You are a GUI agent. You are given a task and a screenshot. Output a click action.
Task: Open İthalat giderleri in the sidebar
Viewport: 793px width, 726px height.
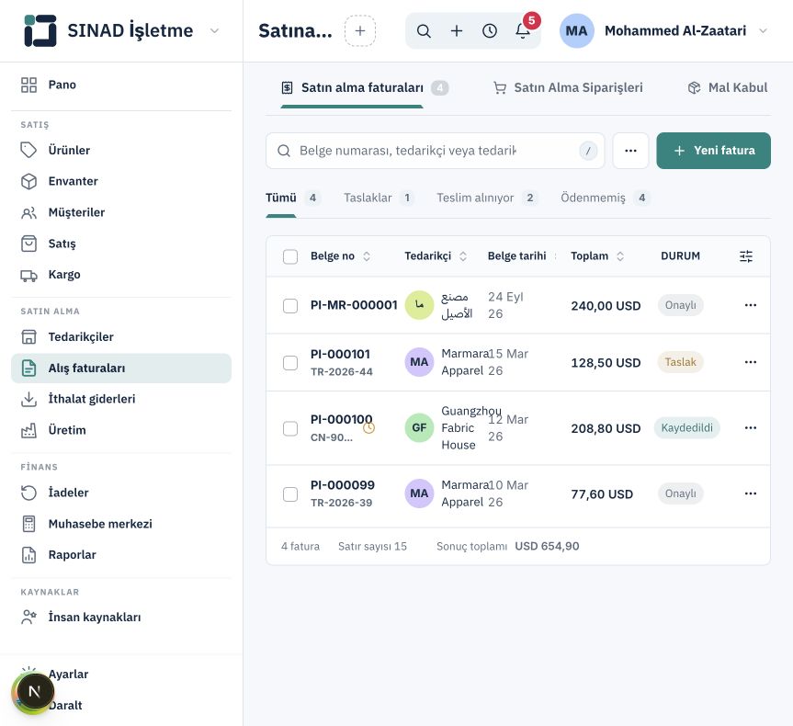point(121,399)
